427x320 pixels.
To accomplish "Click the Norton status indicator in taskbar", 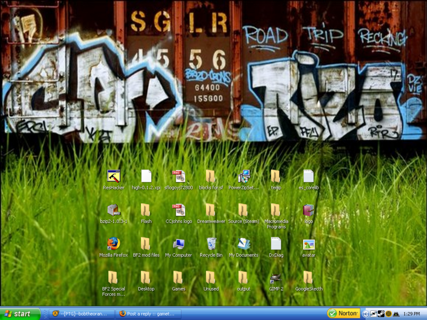I will [x=343, y=314].
